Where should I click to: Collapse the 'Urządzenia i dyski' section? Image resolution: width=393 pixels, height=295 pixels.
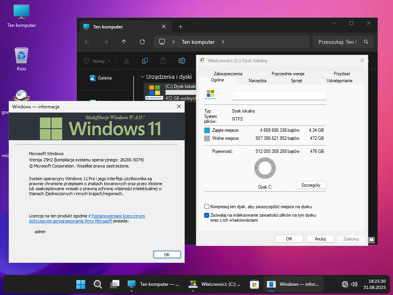coord(142,77)
